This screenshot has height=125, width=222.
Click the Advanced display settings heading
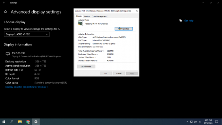coord(36,12)
